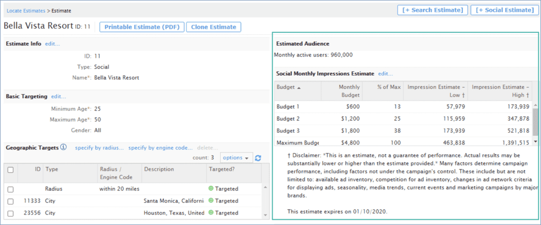Click the + Social Estimate button
This screenshot has height=225, width=541.
(x=505, y=10)
